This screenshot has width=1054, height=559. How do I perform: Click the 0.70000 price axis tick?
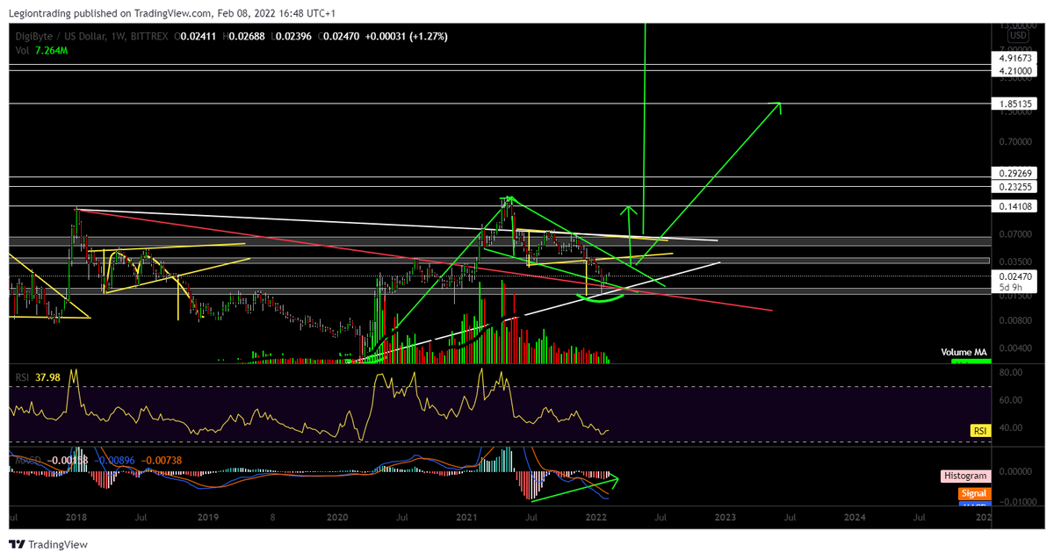[1014, 141]
